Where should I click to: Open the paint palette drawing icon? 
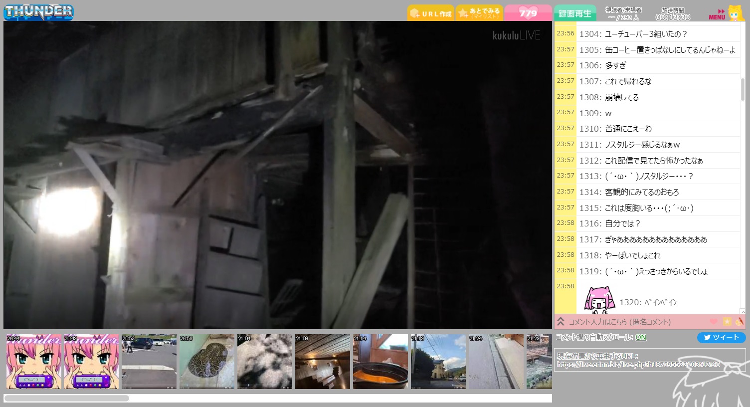tap(739, 322)
